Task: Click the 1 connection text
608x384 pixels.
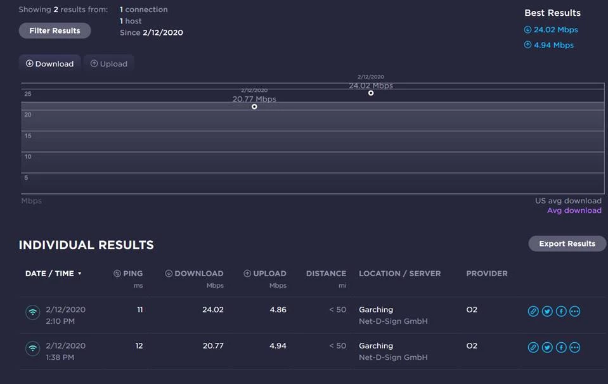Action: pos(143,10)
